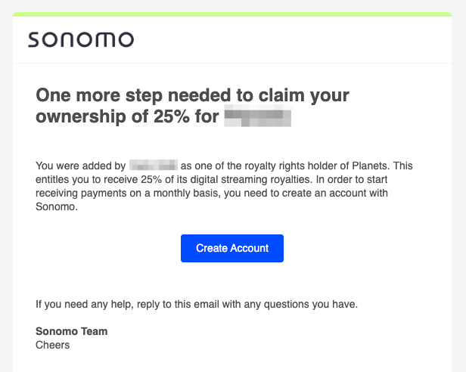Click 'You were added by' text

point(80,165)
